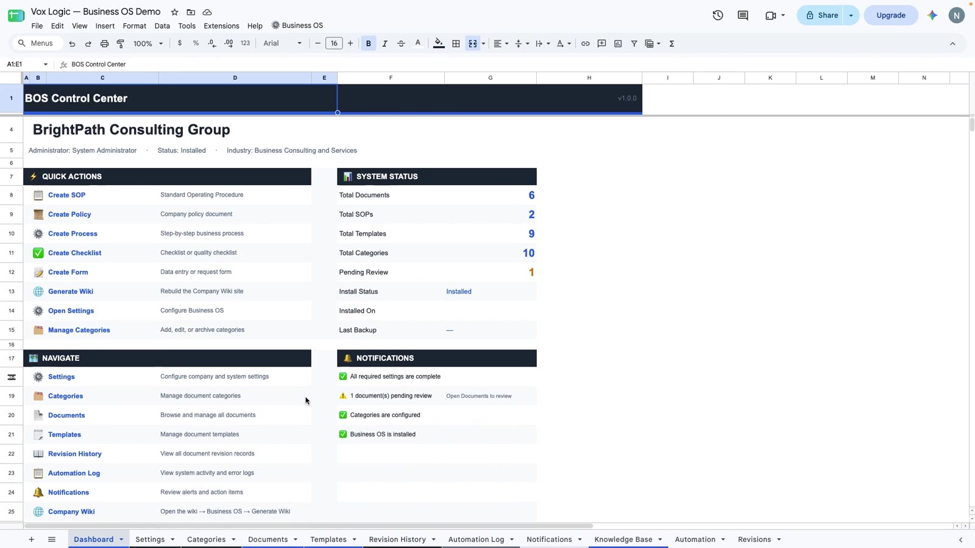This screenshot has height=548, width=975.
Task: Open the name box dropdown arrow
Action: (45, 65)
